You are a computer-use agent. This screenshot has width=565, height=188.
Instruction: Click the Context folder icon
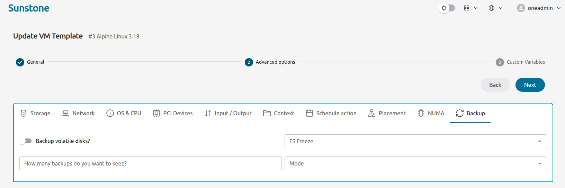coord(267,113)
